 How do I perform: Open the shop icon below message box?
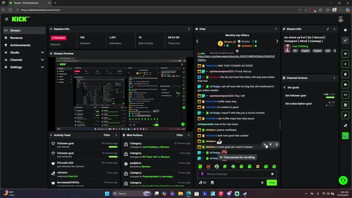point(212,183)
